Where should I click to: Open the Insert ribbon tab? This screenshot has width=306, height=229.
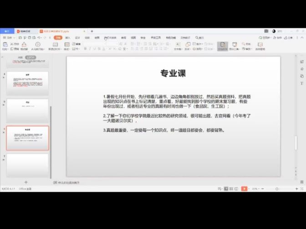point(67,38)
